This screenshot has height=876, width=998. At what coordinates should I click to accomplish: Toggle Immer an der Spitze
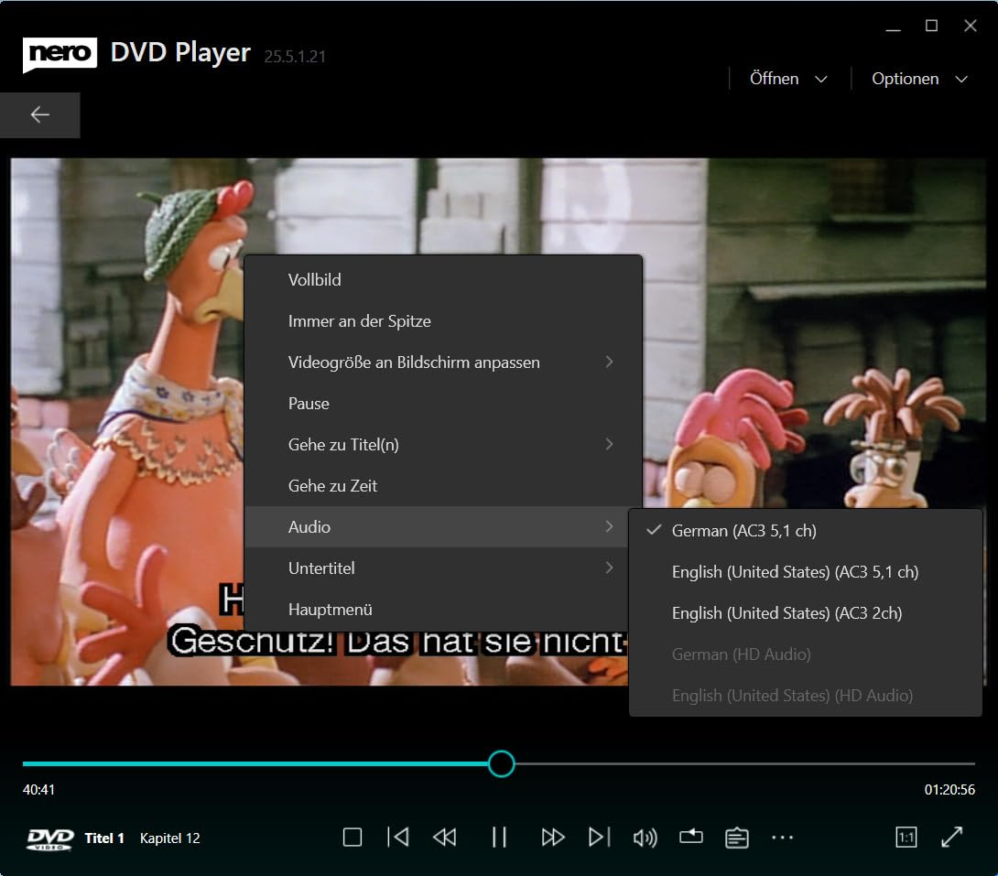[x=443, y=321]
